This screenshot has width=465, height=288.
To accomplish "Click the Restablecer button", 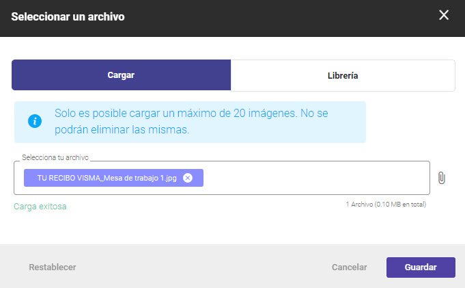I will [53, 267].
